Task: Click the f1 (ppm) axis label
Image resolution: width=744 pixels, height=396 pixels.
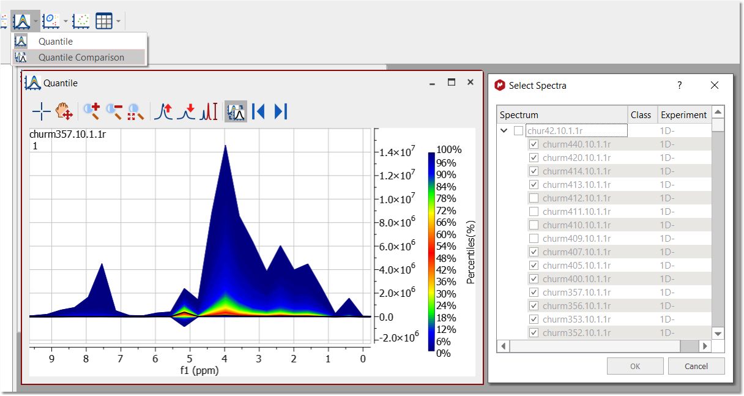Action: [x=199, y=370]
